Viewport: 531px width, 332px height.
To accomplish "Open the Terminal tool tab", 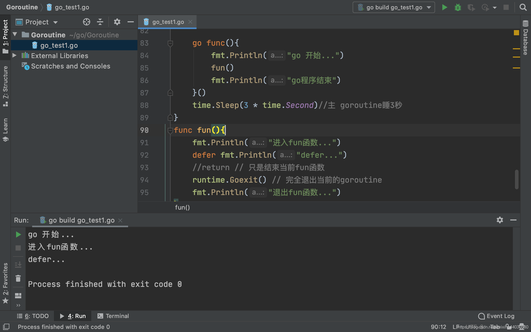I will pos(113,316).
